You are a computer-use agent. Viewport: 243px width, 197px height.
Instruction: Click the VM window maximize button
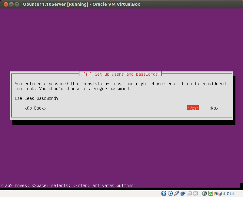(x=17, y=4)
